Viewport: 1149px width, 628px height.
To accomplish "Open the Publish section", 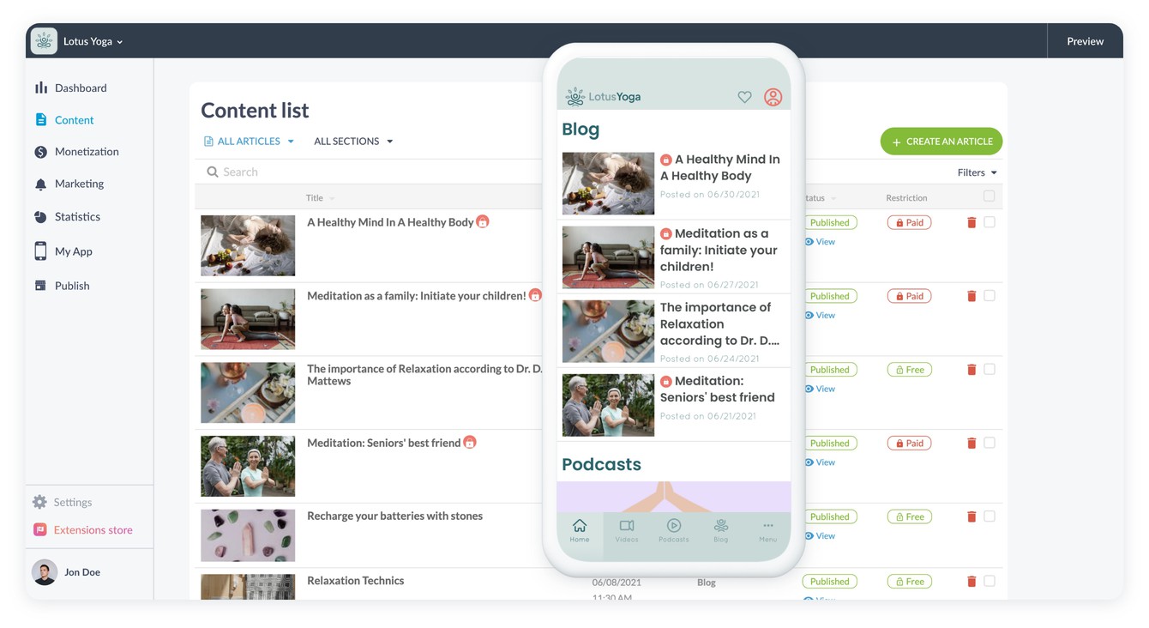I will pos(70,285).
